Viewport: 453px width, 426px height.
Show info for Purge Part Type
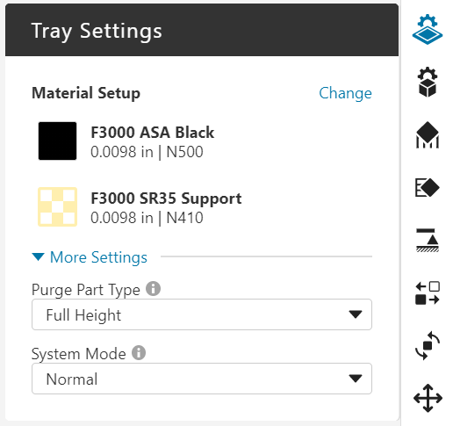coord(154,289)
